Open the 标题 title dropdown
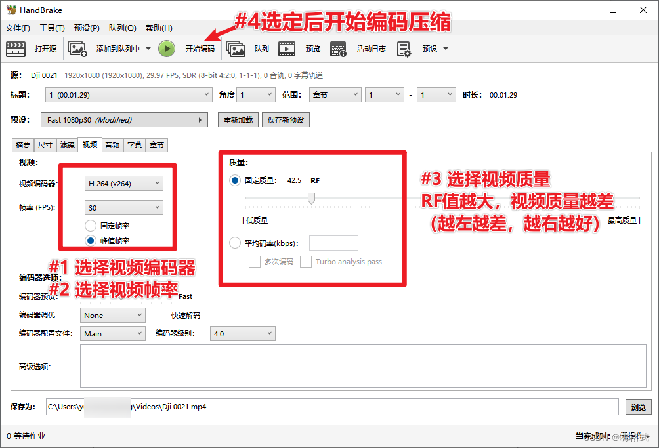The image size is (659, 448). click(128, 95)
